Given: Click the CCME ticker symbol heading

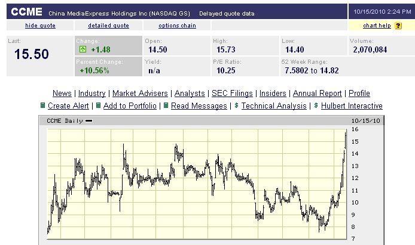Looking at the screenshot, I should [26, 12].
